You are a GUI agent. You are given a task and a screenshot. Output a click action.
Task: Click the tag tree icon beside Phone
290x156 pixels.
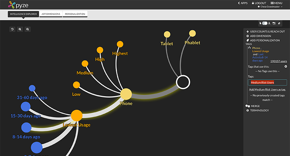point(249,48)
